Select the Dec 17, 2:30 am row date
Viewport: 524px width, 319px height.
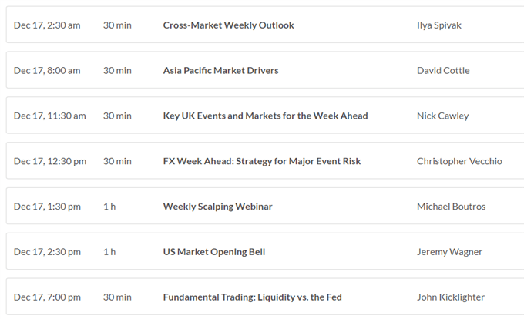47,25
